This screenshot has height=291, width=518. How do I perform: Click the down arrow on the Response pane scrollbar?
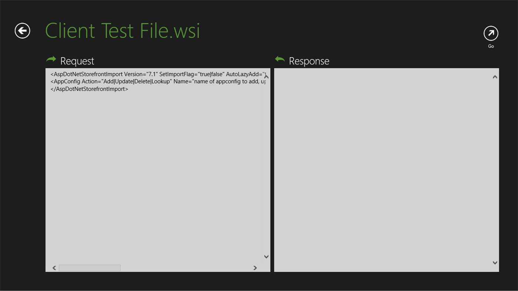click(494, 263)
